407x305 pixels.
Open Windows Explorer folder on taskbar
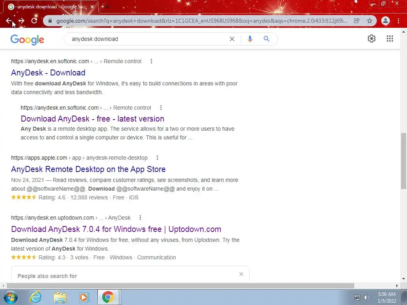(x=60, y=297)
